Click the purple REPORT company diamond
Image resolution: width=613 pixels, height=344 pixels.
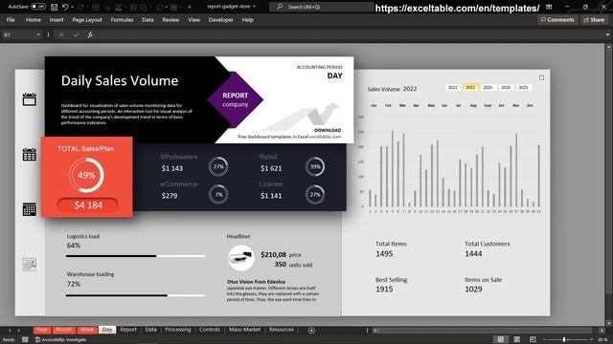236,99
